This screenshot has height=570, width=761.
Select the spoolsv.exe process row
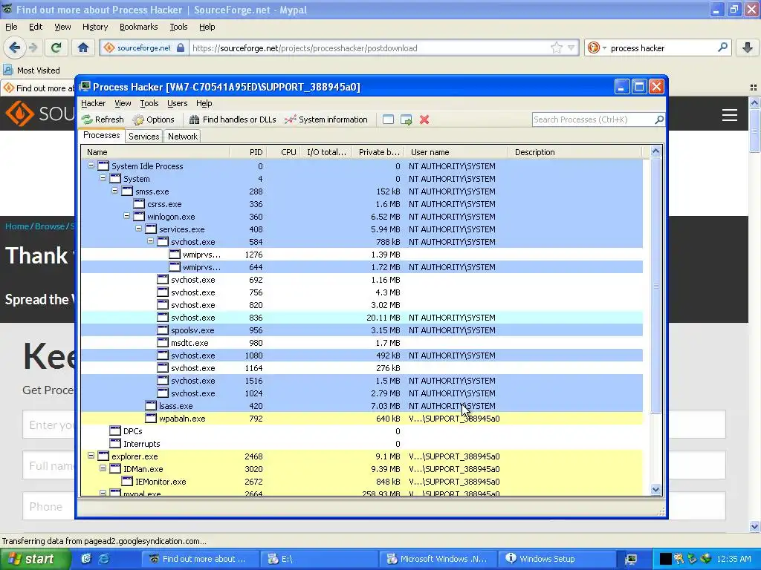(362, 330)
